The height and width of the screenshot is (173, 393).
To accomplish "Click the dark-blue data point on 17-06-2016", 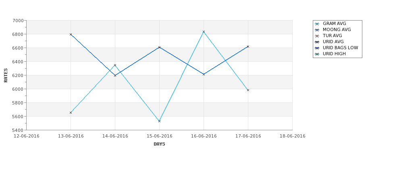I will pyautogui.click(x=248, y=47).
